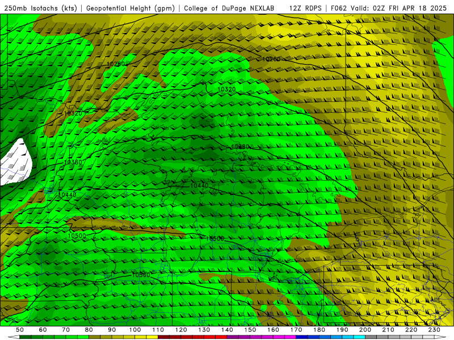Click the 200 value on the color scale
454x340 pixels.
365,330
